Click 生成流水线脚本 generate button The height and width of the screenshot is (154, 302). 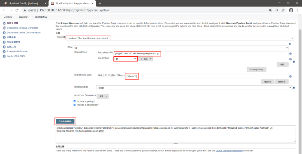[65, 122]
